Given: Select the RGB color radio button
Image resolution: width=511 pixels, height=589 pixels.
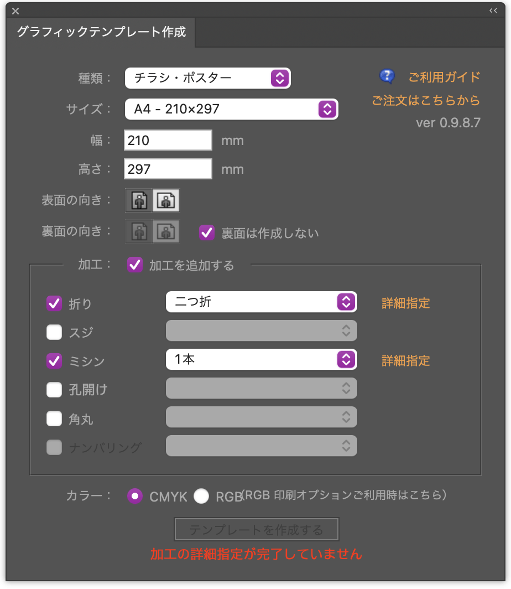Looking at the screenshot, I should tap(201, 496).
